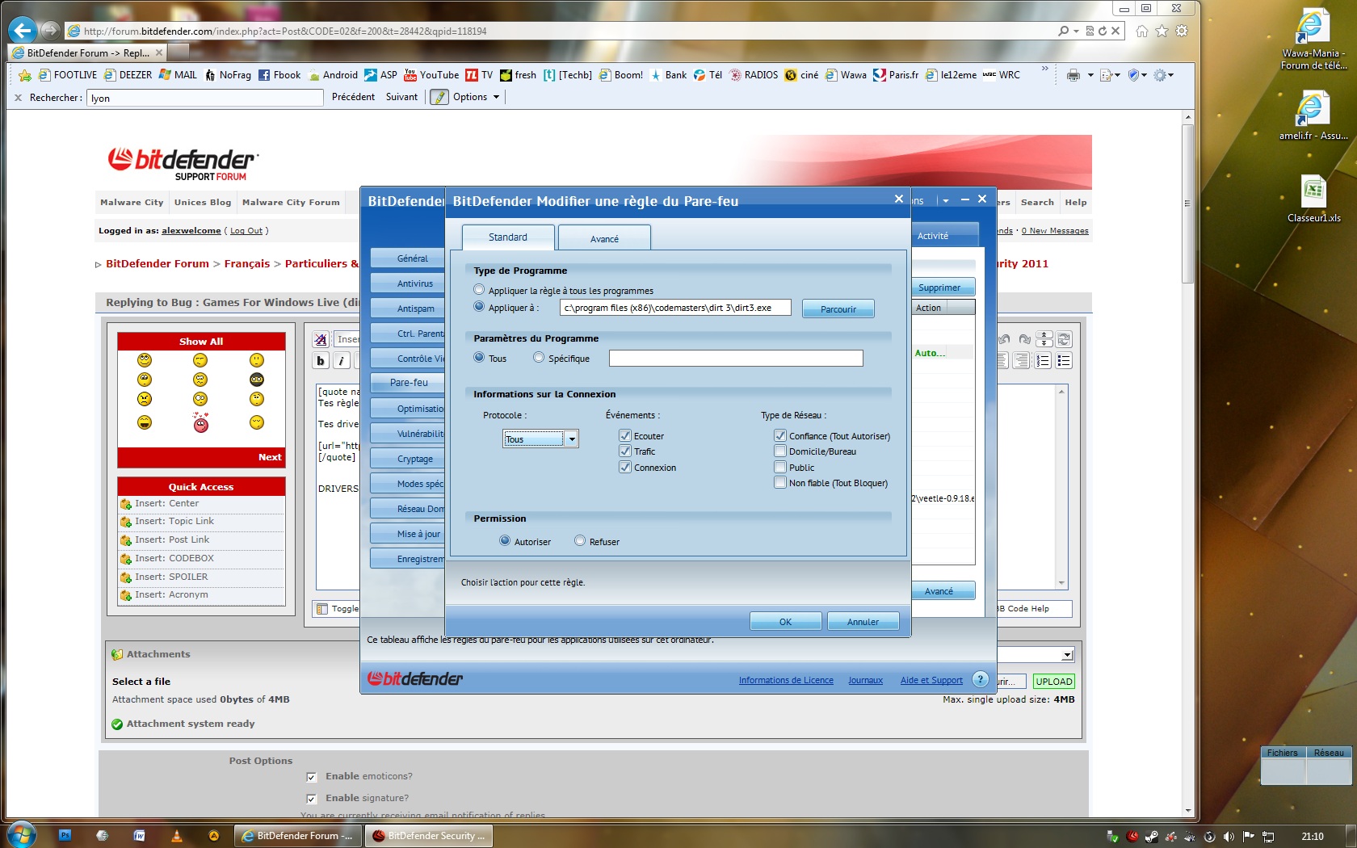
Task: Toggle 'Enable emoticons?' checkbox
Action: point(311,777)
